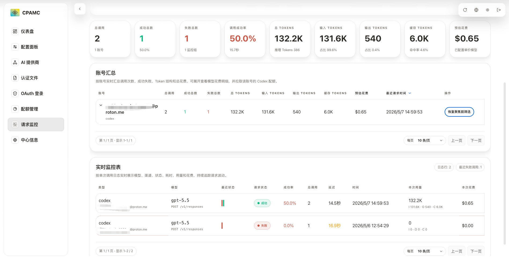Click 14.5秒 latency value
509x262 pixels.
pyautogui.click(x=334, y=203)
